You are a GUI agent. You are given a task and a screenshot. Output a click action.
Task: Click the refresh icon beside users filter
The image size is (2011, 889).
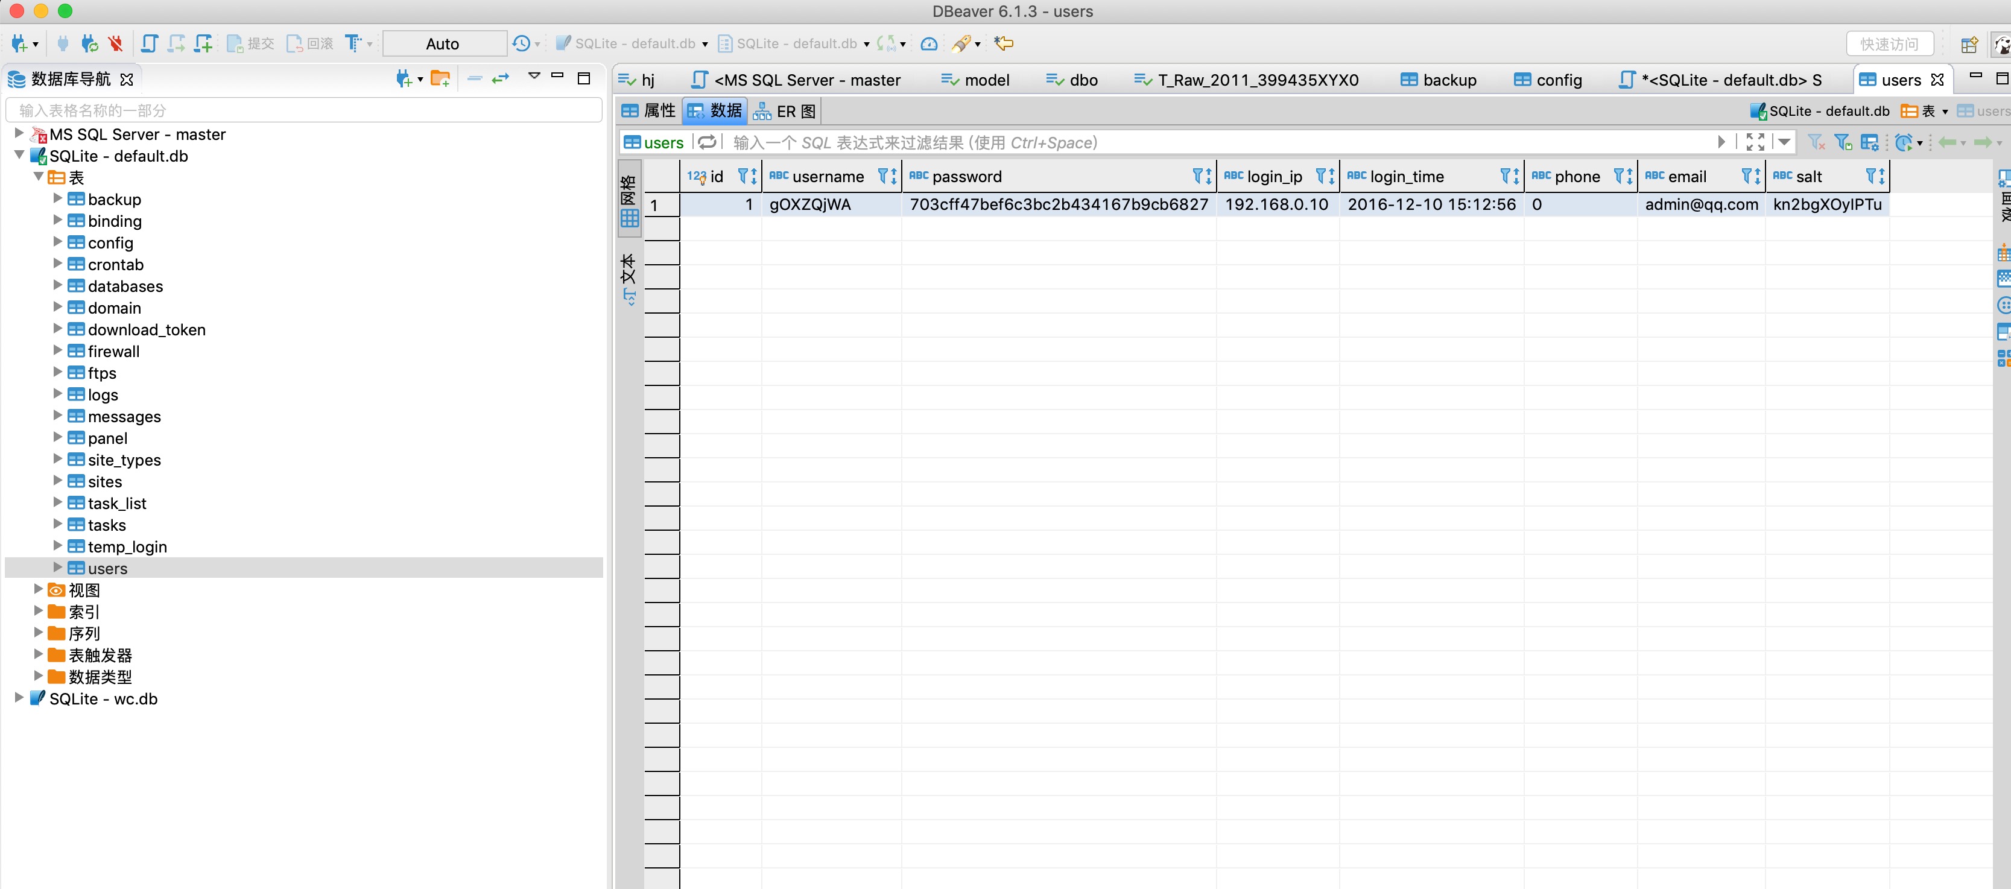(x=706, y=142)
